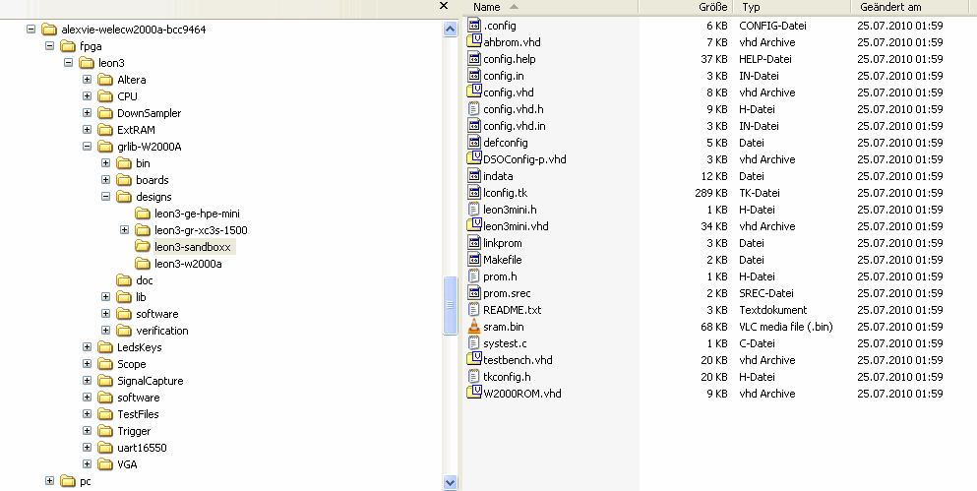The image size is (977, 491).
Task: Click the icon of prom.srec
Action: tap(474, 293)
